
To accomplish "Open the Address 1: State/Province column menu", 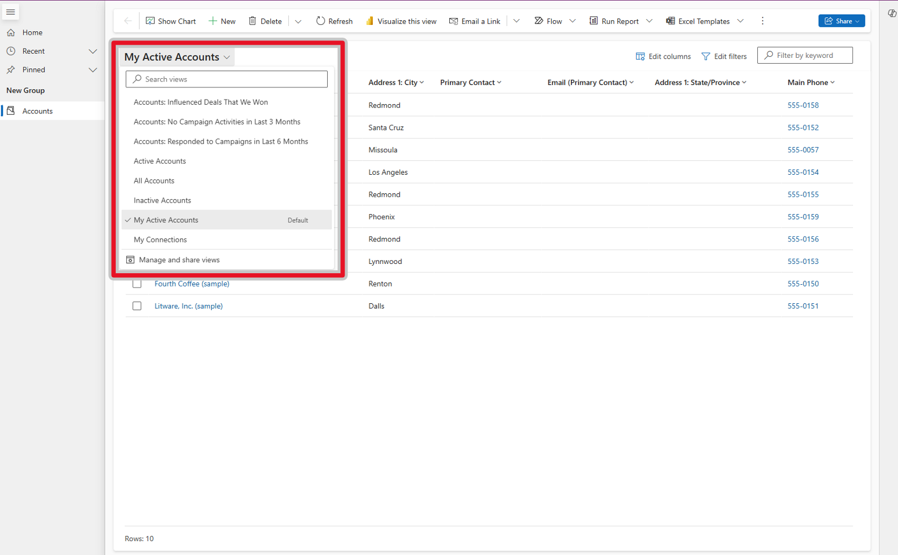I will tap(701, 82).
